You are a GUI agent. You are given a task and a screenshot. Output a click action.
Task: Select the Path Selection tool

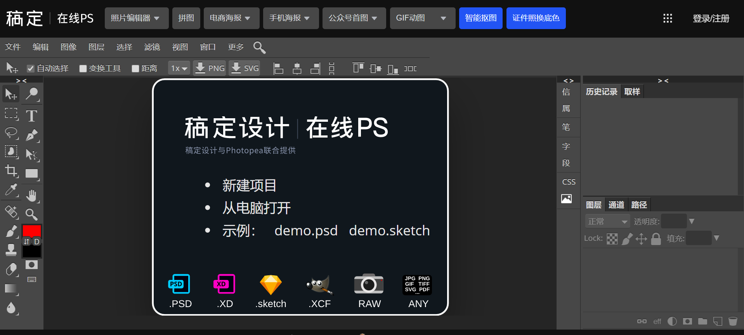31,154
